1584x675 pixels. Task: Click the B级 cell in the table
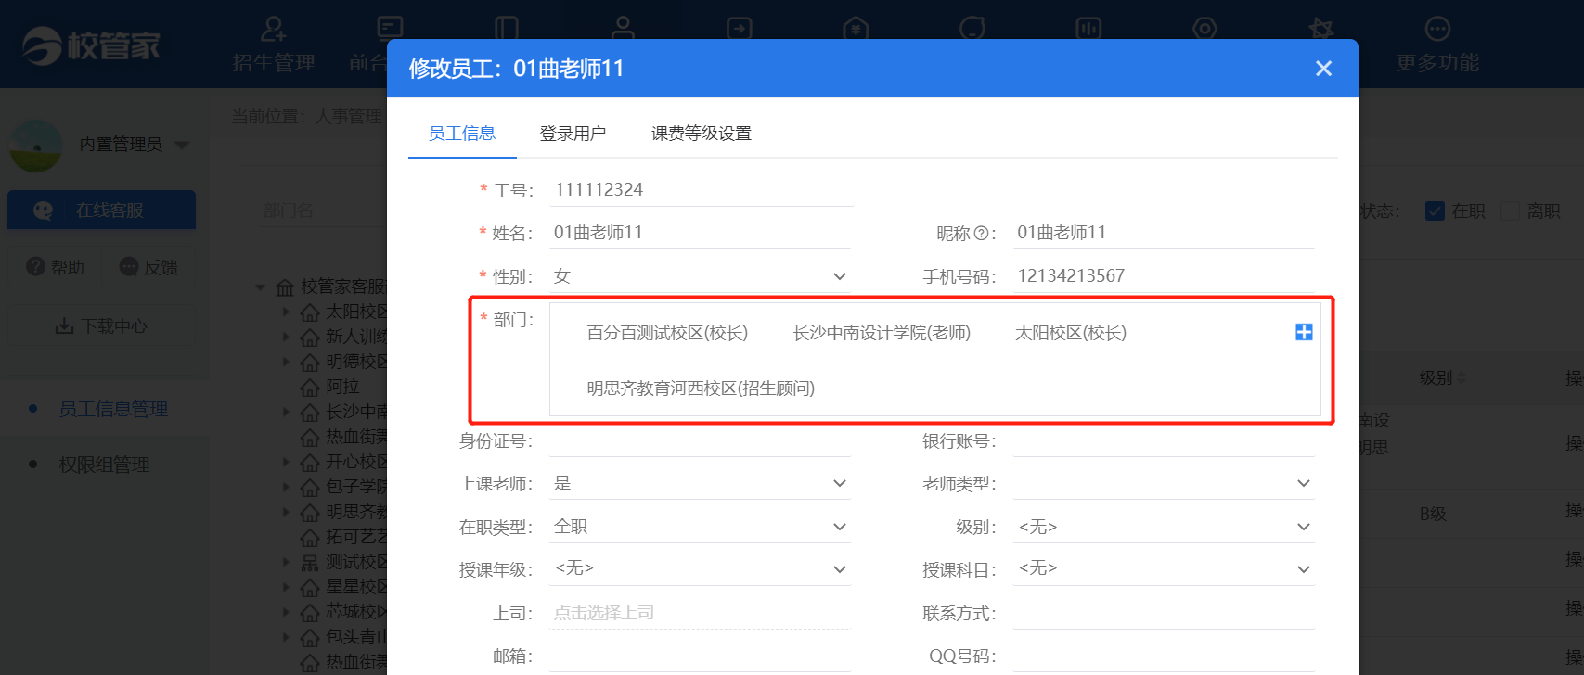point(1433,514)
